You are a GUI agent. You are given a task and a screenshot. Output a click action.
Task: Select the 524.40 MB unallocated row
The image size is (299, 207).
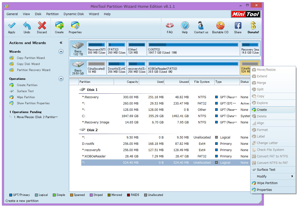click(x=166, y=162)
